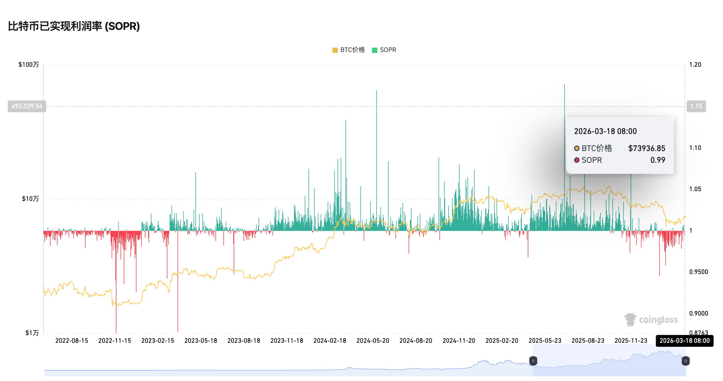Click the left navigator pause handle icon
This screenshot has height=381, width=723.
533,361
